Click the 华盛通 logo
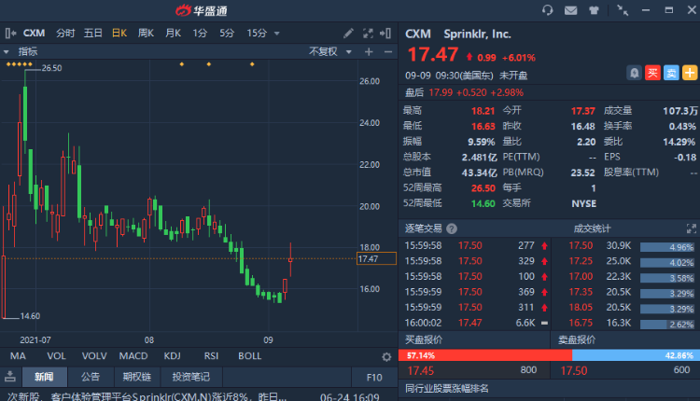The height and width of the screenshot is (401, 700). 202,10
